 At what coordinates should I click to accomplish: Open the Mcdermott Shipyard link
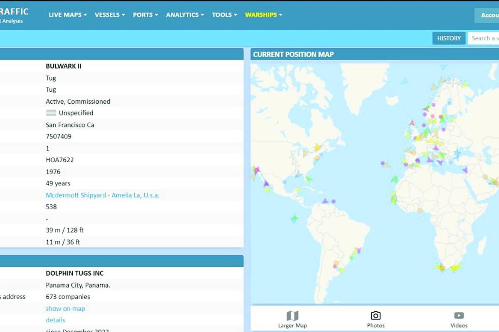(102, 195)
